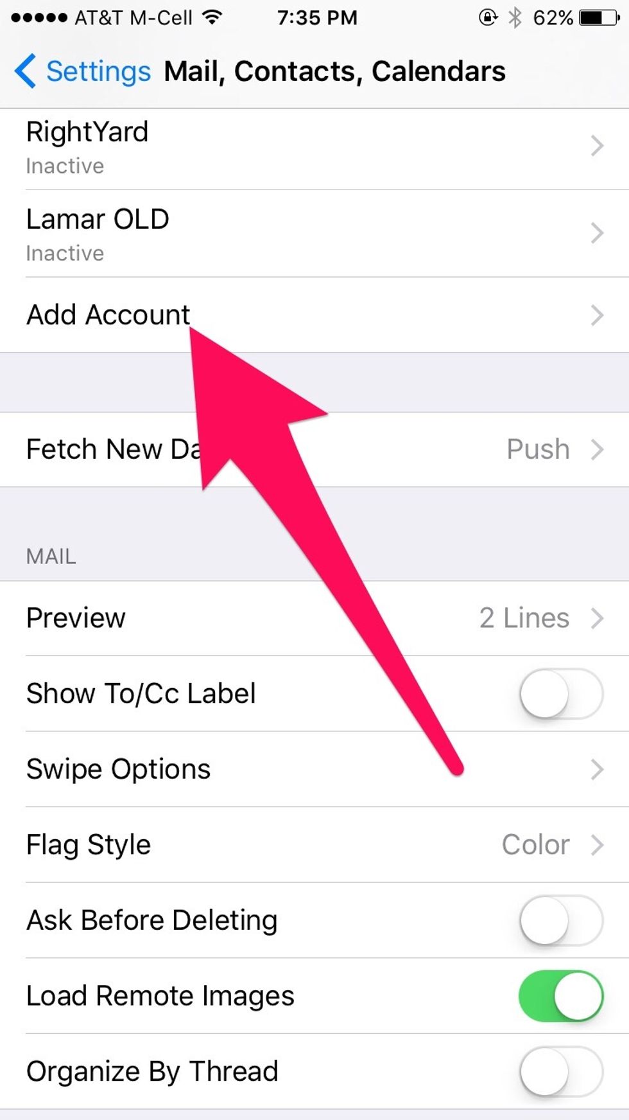Tap the Wi-Fi status icon

[211, 17]
